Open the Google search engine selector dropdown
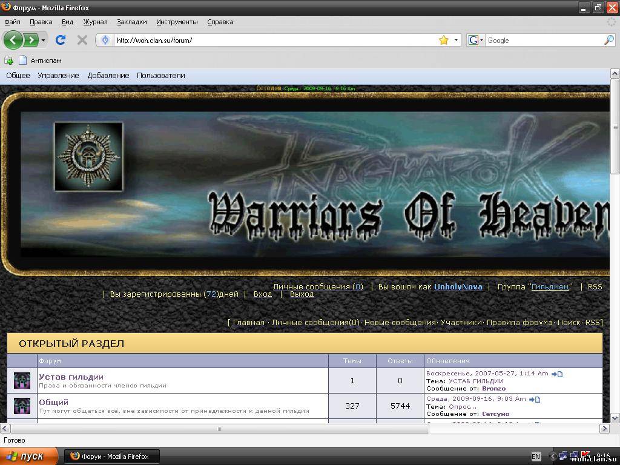620x465 pixels. pyautogui.click(x=476, y=40)
